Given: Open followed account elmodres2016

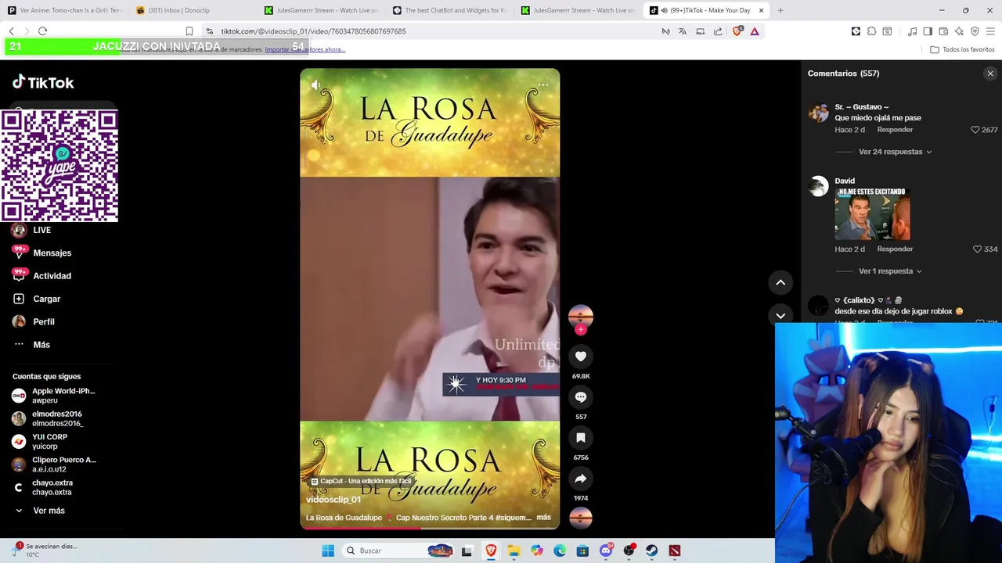Looking at the screenshot, I should coord(48,418).
